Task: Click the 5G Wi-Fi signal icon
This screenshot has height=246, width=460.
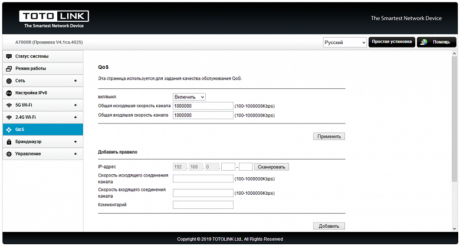Action: [x=9, y=105]
